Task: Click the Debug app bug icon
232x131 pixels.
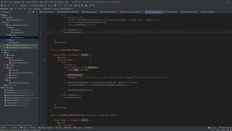Action: pyautogui.click(x=59, y=5)
